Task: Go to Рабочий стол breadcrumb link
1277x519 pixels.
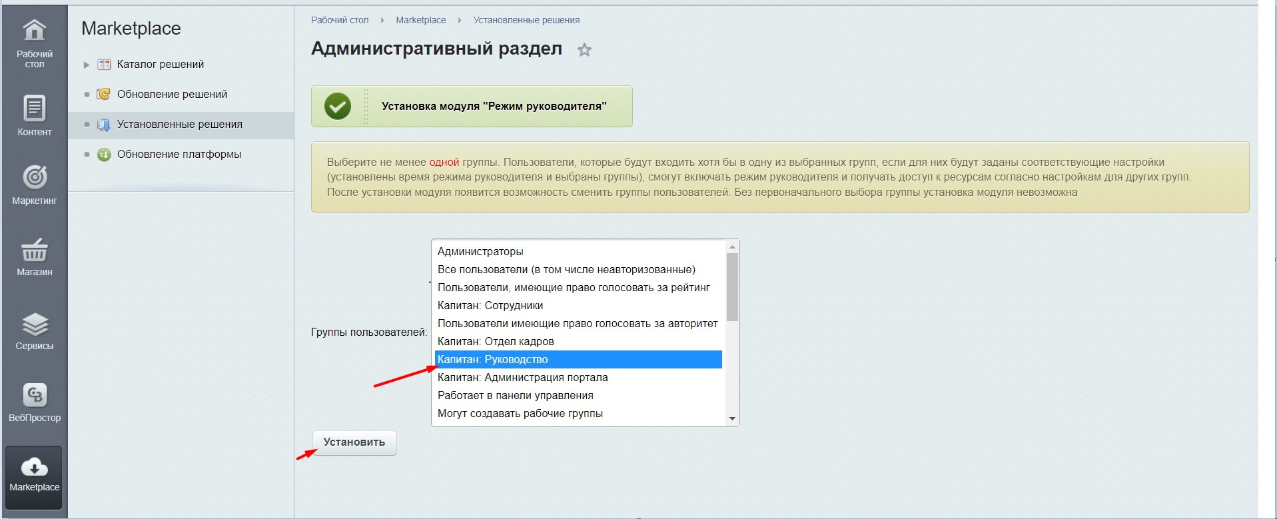Action: 339,20
